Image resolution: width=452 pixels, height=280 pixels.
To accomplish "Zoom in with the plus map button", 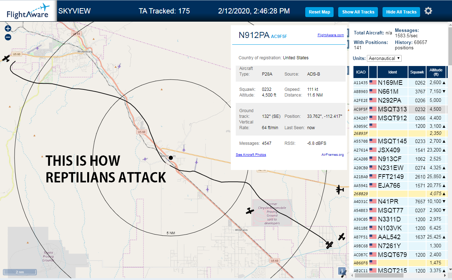I will pyautogui.click(x=8, y=29).
